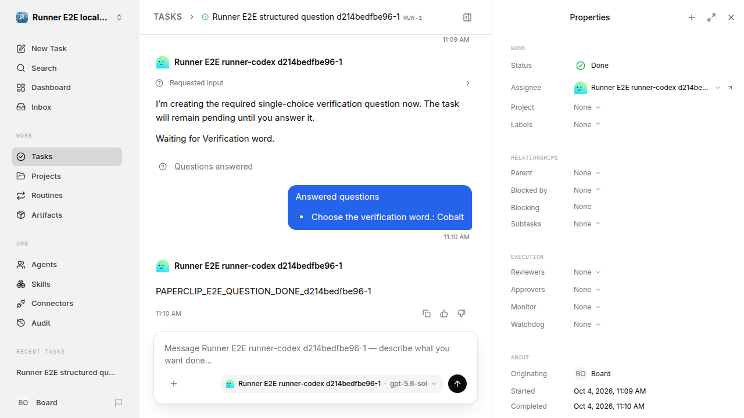744x418 pixels.
Task: Open the Assignee dropdown
Action: [x=648, y=88]
